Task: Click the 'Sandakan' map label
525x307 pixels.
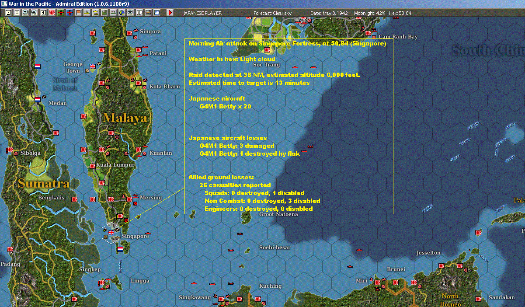Action: click(x=501, y=297)
